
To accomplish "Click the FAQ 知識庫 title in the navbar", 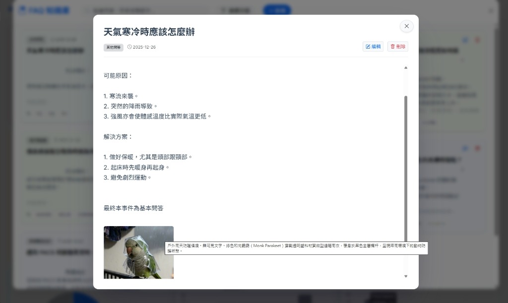I will point(49,10).
